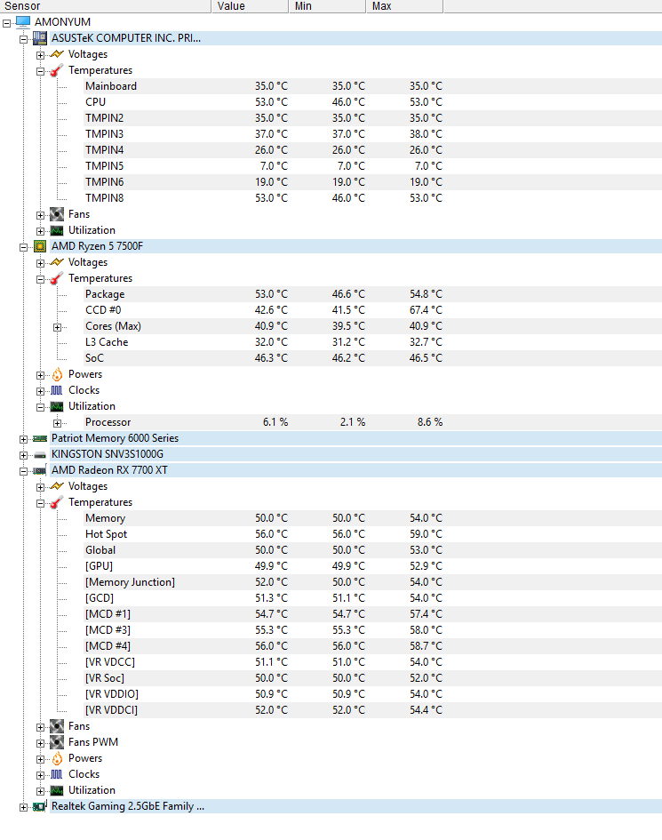Click the 7.0 °C TMPIN5 value
The height and width of the screenshot is (840, 662).
coord(274,166)
